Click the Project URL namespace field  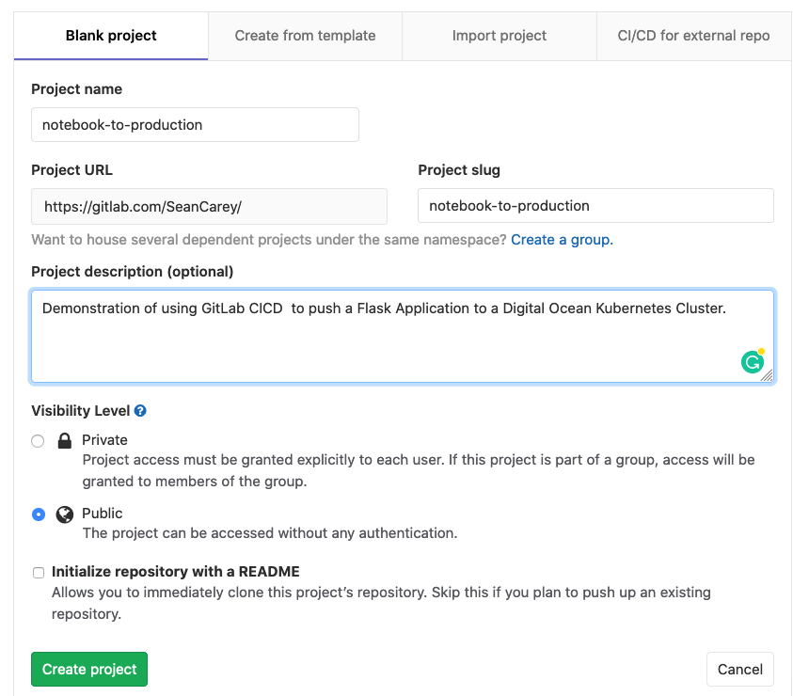tap(209, 206)
